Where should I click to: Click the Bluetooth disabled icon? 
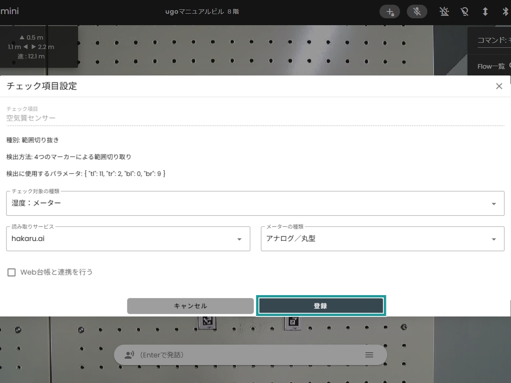coord(505,12)
